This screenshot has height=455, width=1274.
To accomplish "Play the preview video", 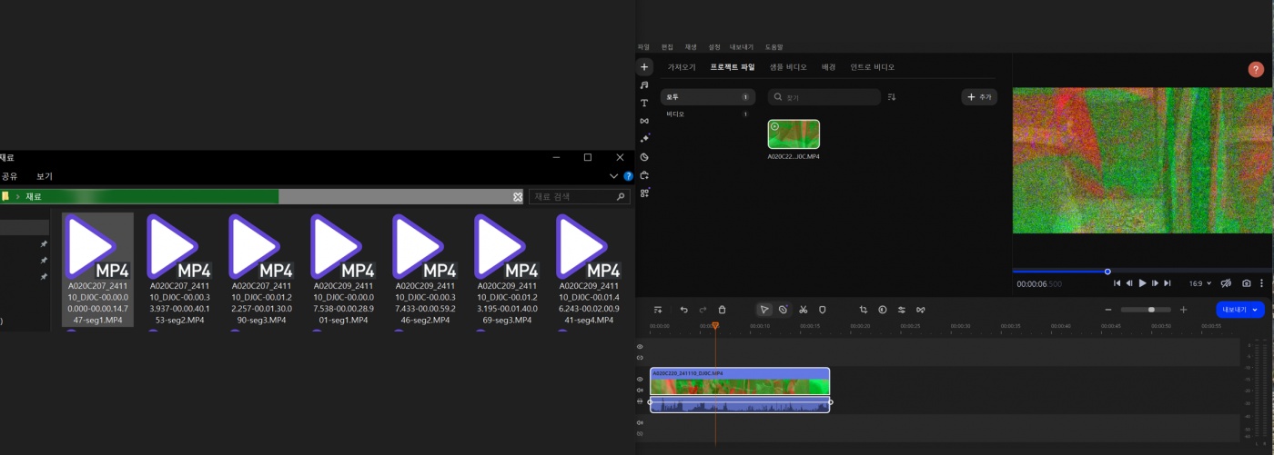I will (x=1142, y=283).
